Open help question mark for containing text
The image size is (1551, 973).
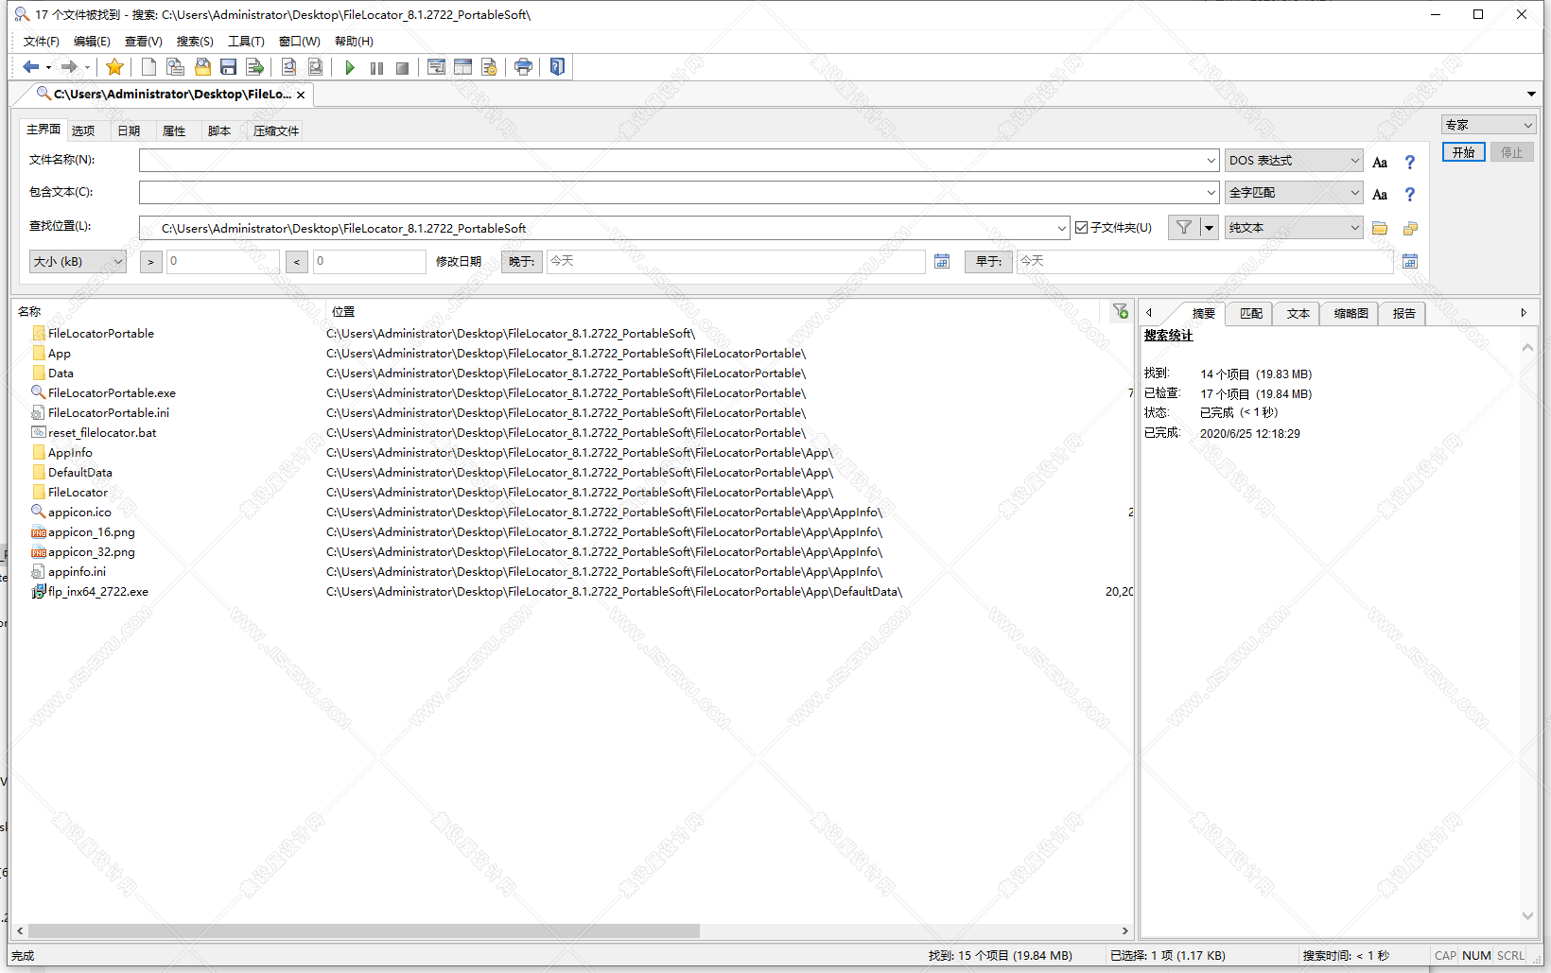(x=1410, y=194)
